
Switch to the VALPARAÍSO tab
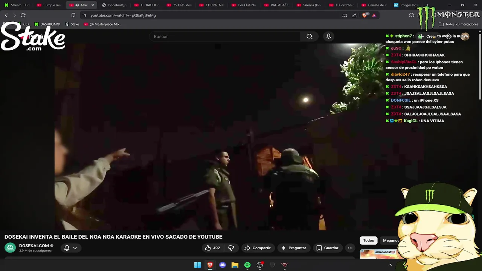click(276, 5)
